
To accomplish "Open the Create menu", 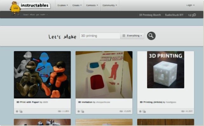I will pos(77,5).
